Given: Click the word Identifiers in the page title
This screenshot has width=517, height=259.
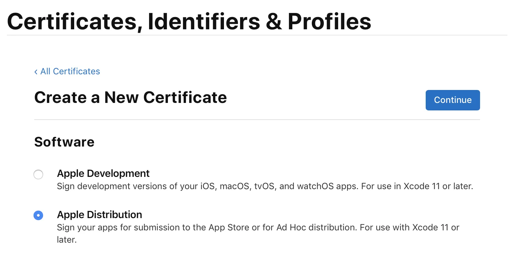Looking at the screenshot, I should [x=204, y=21].
